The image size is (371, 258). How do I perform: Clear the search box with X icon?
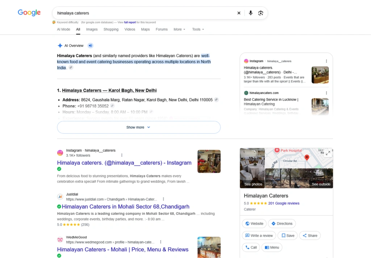(239, 13)
